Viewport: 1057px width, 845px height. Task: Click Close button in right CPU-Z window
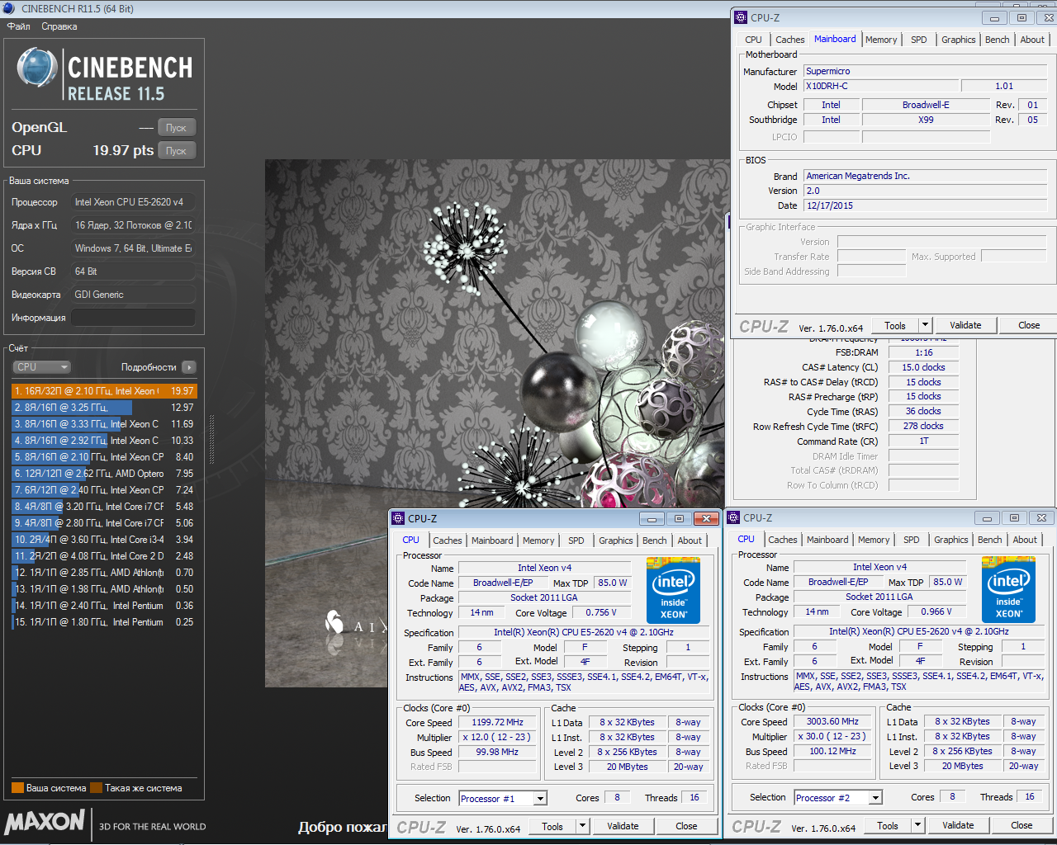coord(1021,825)
